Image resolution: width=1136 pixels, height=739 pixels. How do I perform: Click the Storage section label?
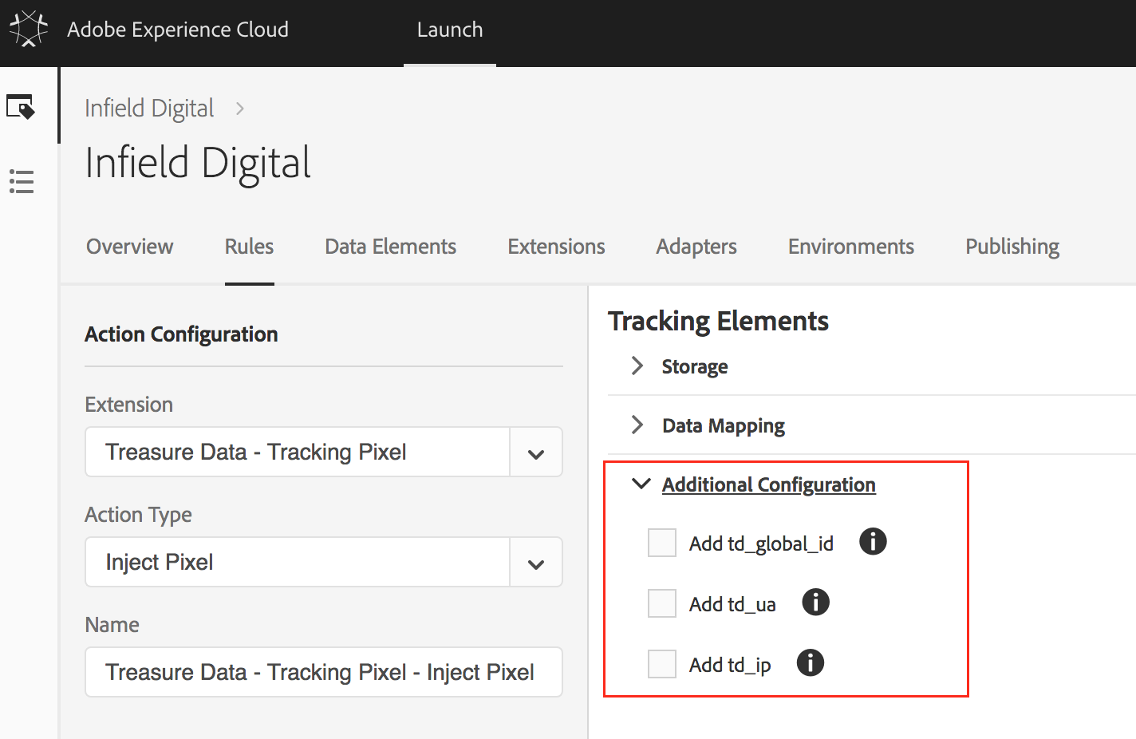pos(695,366)
